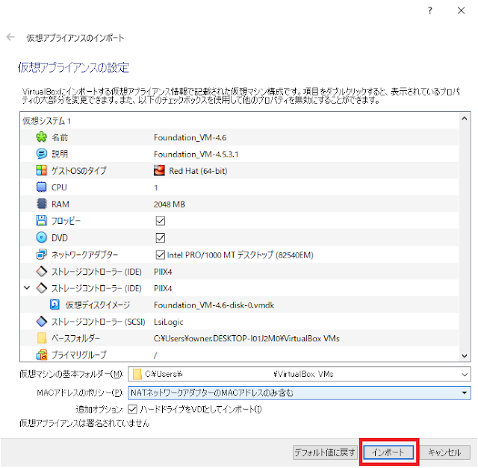Select the 2048 MB RAM value

tap(170, 204)
